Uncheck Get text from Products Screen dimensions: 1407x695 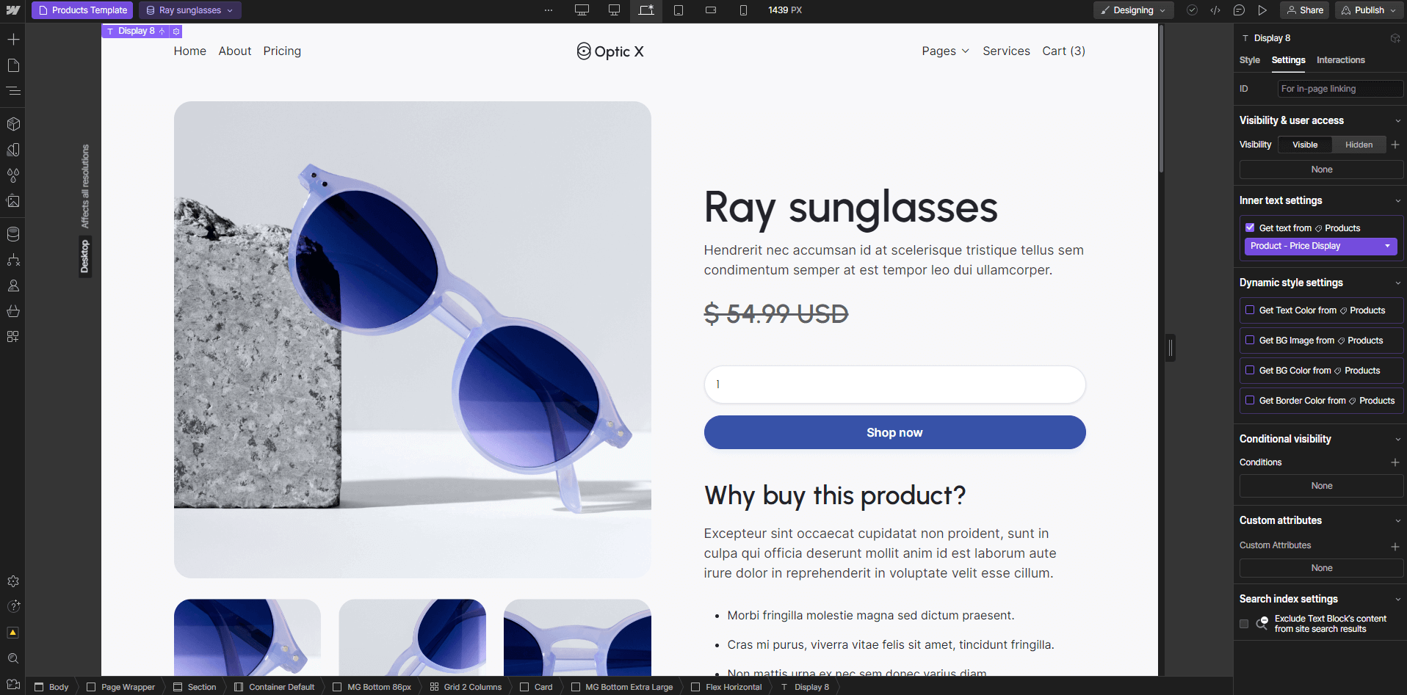tap(1250, 228)
